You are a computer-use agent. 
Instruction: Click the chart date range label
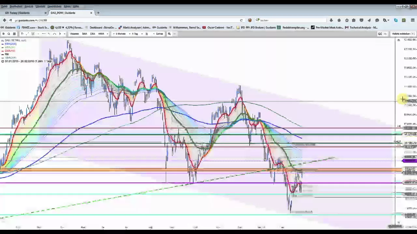[27, 61]
